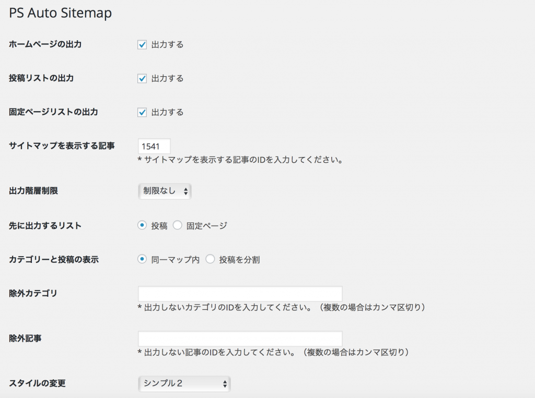Disable the 固定ページリストの出力 checkbox
This screenshot has height=398, width=535.
point(142,112)
